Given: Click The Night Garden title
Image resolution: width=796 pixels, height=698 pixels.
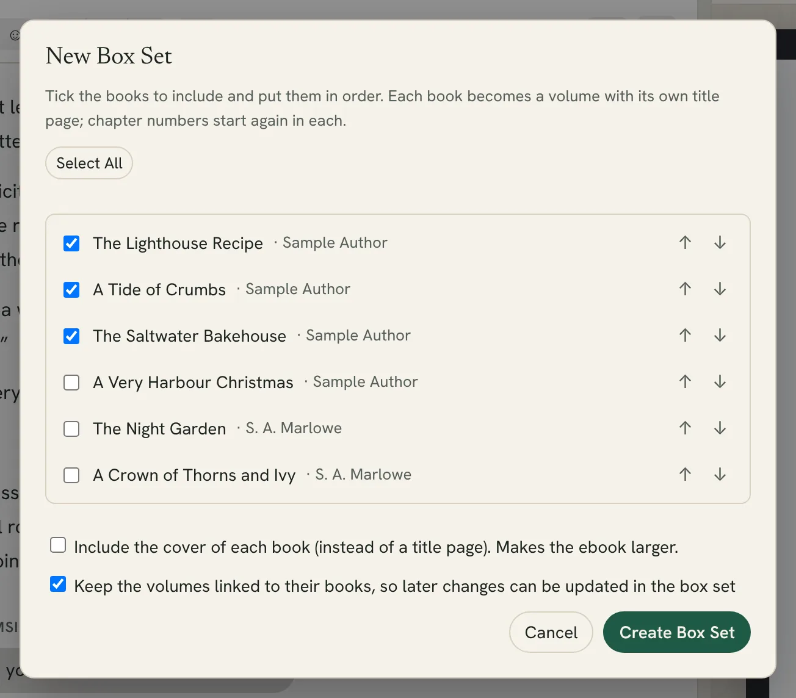Looking at the screenshot, I should tap(159, 429).
